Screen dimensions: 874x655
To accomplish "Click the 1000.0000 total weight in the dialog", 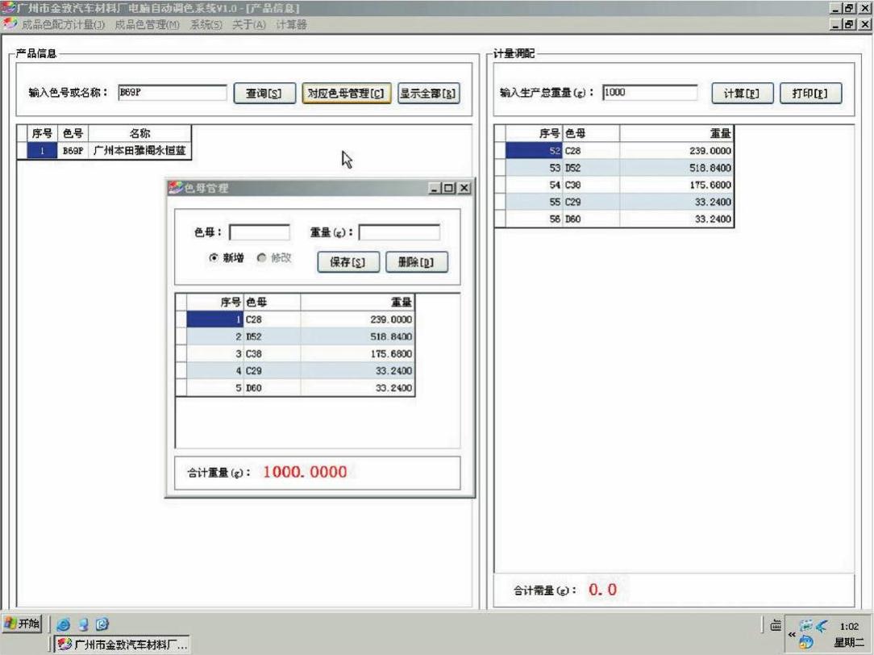I will pos(305,472).
